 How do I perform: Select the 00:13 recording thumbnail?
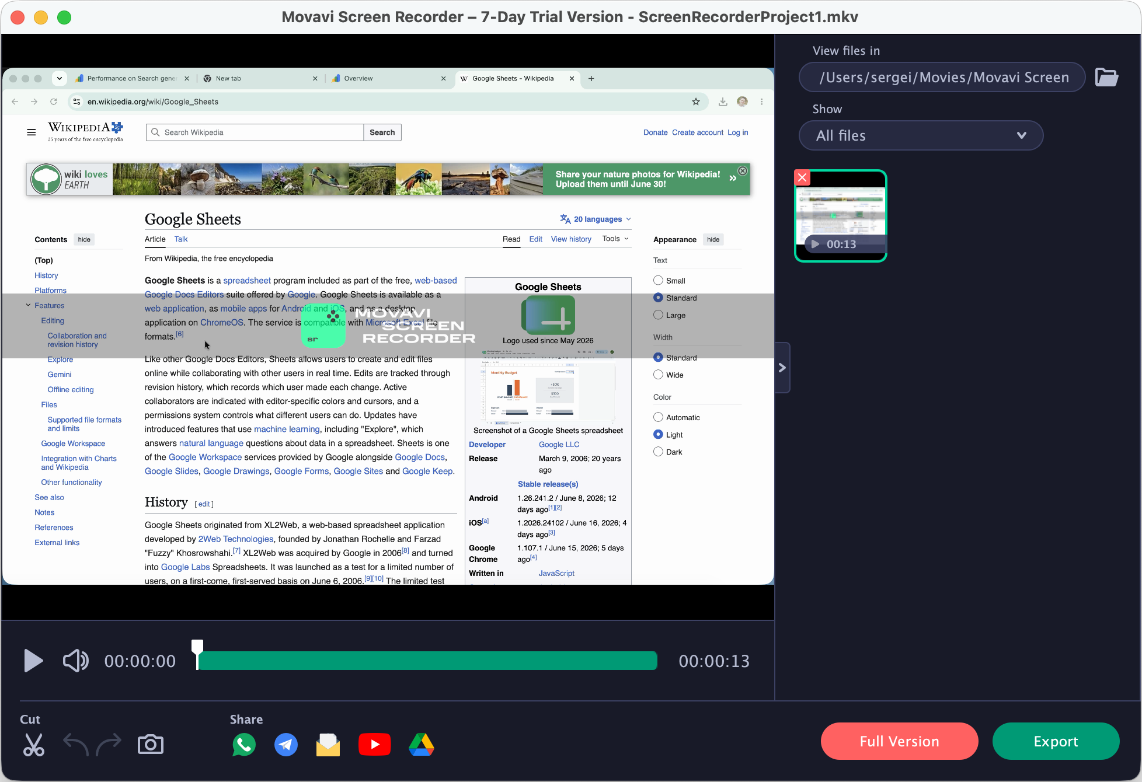point(841,216)
